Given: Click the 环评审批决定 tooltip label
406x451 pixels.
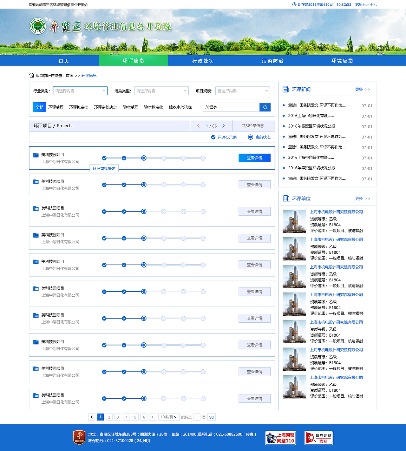Looking at the screenshot, I should [104, 168].
